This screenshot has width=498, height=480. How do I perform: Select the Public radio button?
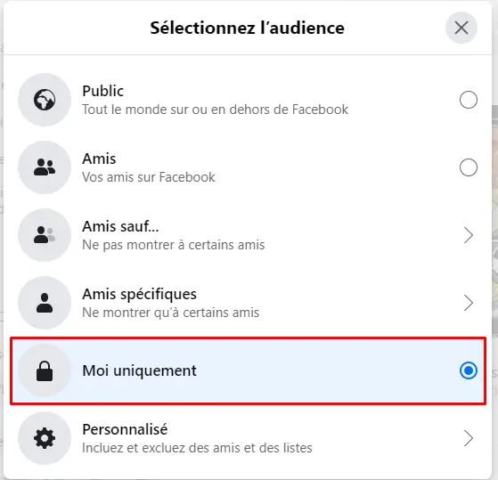pyautogui.click(x=468, y=100)
